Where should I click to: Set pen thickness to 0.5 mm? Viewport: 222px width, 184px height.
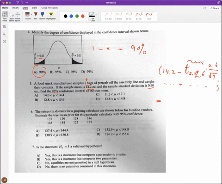tap(129, 16)
